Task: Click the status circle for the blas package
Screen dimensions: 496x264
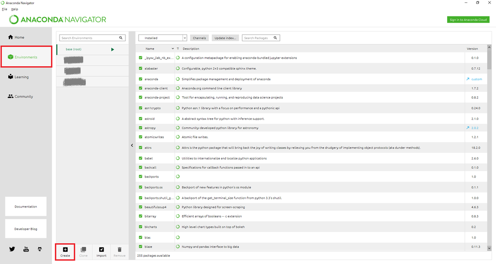Action: 178,237
